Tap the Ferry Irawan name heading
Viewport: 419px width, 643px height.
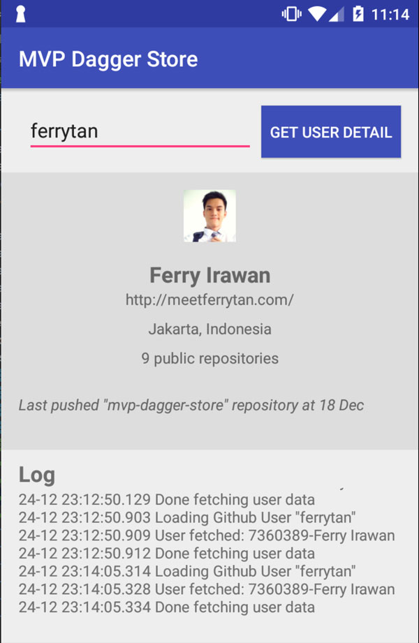click(x=209, y=275)
